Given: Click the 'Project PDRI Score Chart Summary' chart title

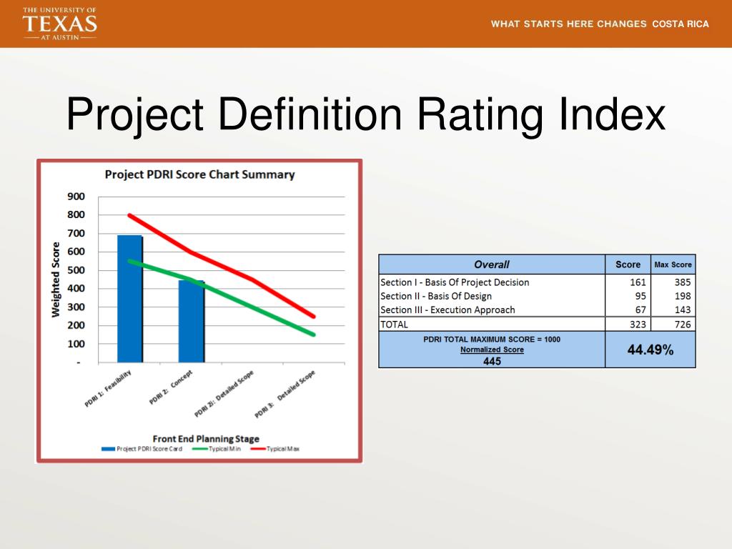Looking at the screenshot, I should coord(200,174).
